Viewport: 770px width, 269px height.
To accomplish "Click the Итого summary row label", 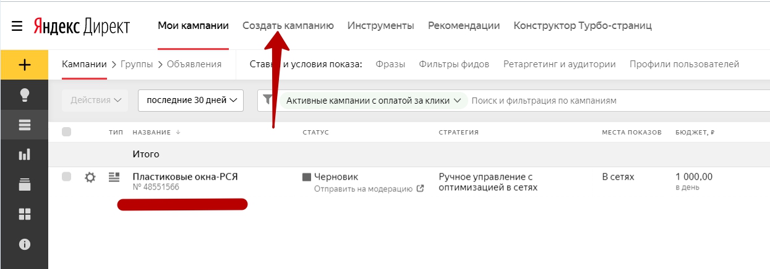I will [x=146, y=154].
